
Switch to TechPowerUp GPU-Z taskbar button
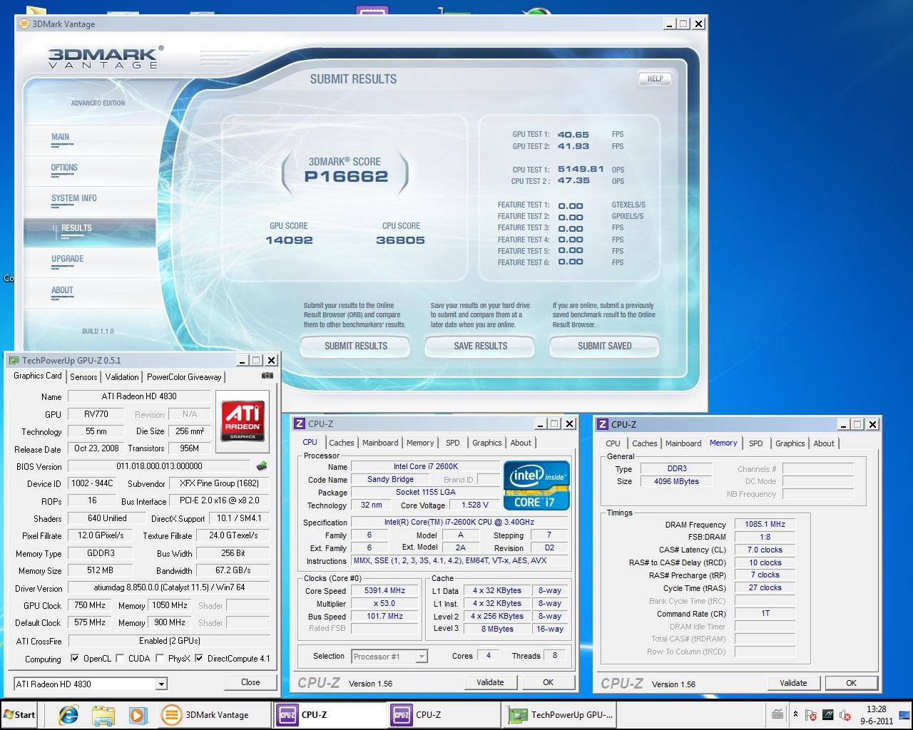point(559,715)
